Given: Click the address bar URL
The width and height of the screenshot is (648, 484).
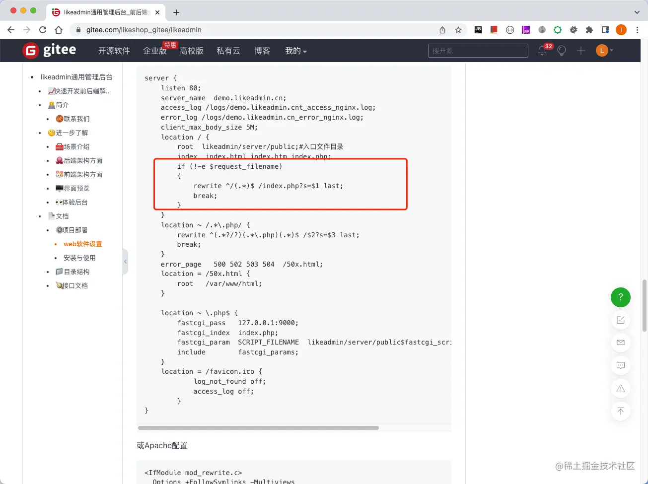Looking at the screenshot, I should (x=144, y=30).
